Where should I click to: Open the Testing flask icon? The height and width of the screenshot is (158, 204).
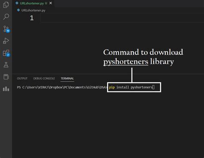click(6, 65)
